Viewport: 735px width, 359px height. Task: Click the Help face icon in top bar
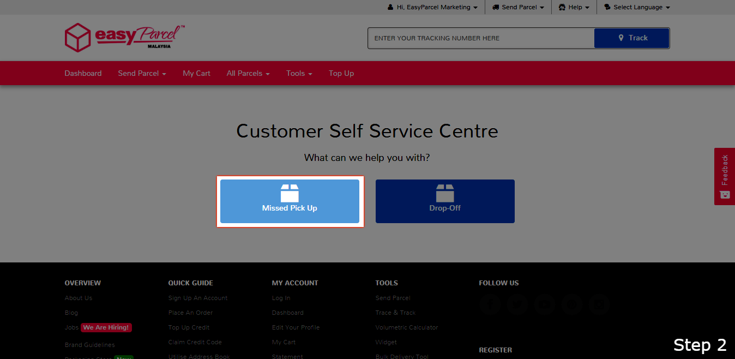click(562, 8)
